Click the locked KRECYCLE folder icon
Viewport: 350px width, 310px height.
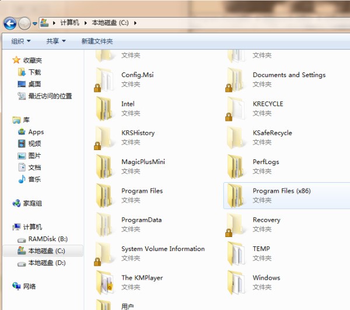click(x=235, y=109)
